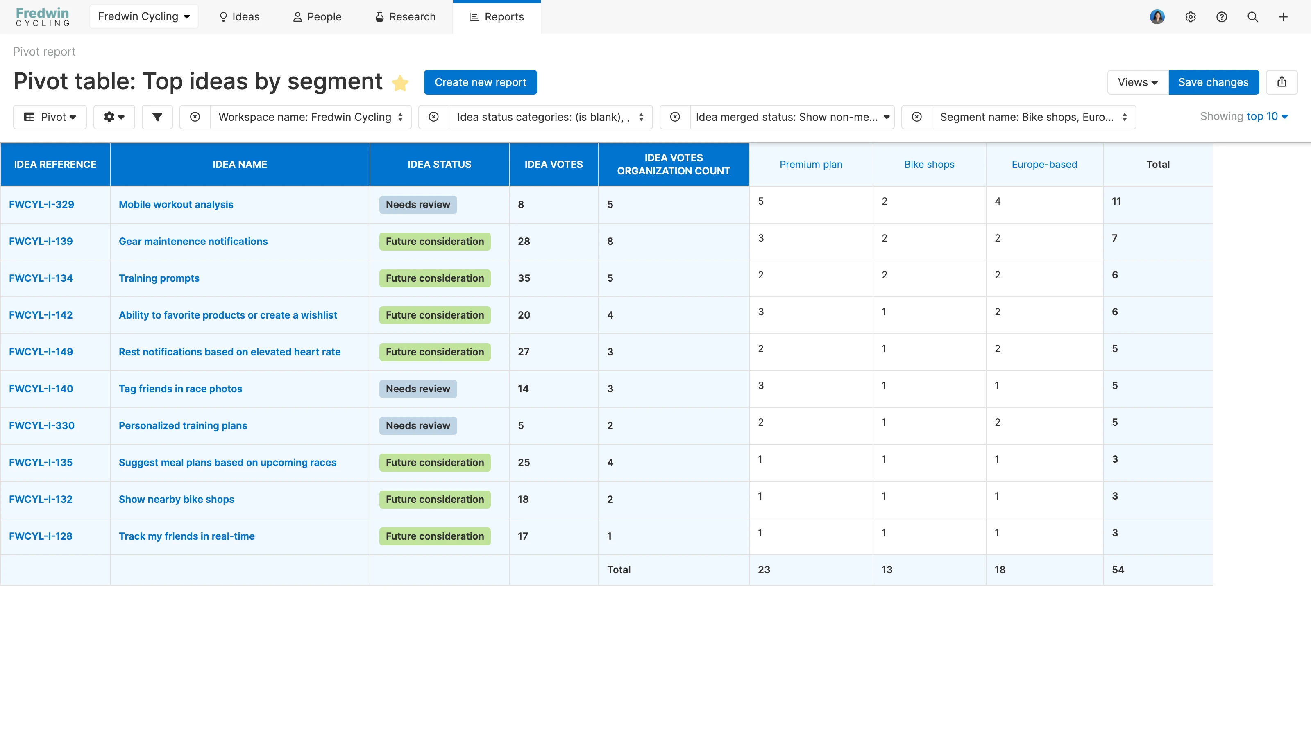
Task: Expand the Showing top 10 dropdown
Action: coord(1267,116)
